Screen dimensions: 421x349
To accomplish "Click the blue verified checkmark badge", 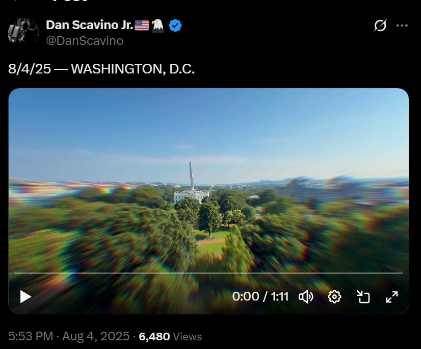I will 175,26.
